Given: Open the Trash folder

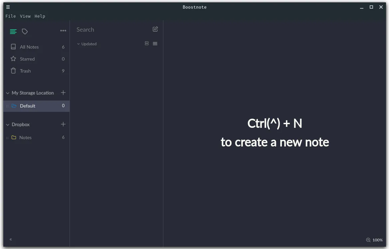Looking at the screenshot, I should [37, 71].
